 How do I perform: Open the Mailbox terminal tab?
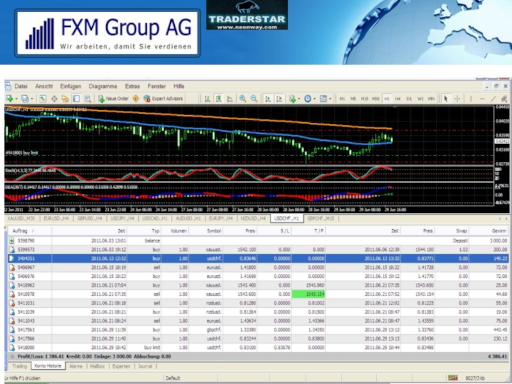[x=97, y=366]
